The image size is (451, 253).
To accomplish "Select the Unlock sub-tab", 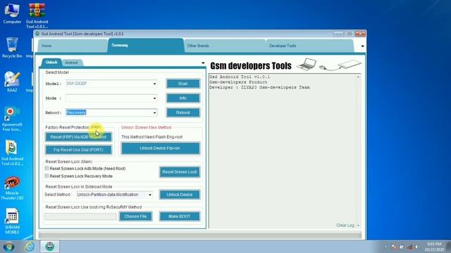I will point(51,63).
